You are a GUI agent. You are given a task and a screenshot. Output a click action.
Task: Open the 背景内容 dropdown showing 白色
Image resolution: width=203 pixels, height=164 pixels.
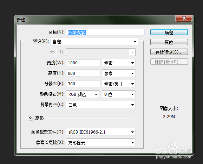pyautogui.click(x=101, y=105)
